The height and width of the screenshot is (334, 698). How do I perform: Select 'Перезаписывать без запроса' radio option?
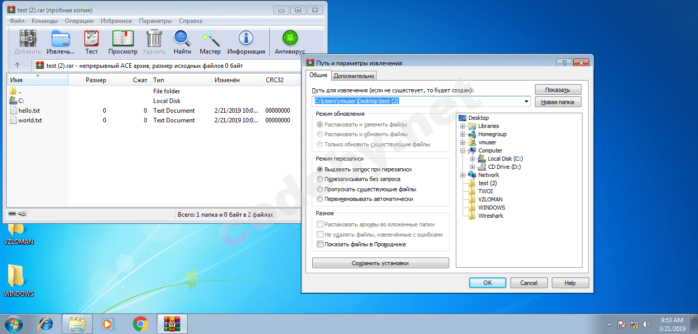[320, 179]
